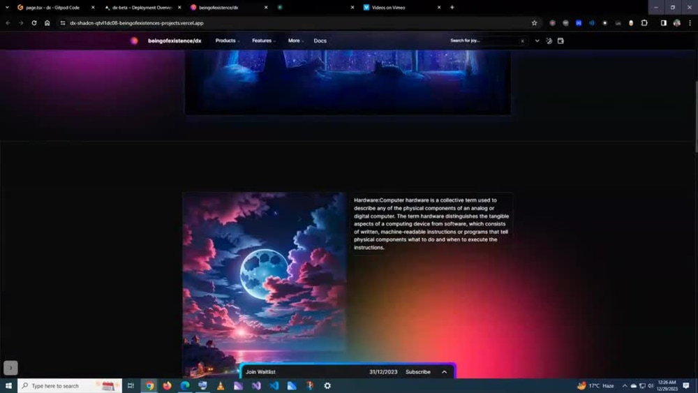The height and width of the screenshot is (393, 698).
Task: Open the blue square extension icon
Action: click(x=578, y=23)
